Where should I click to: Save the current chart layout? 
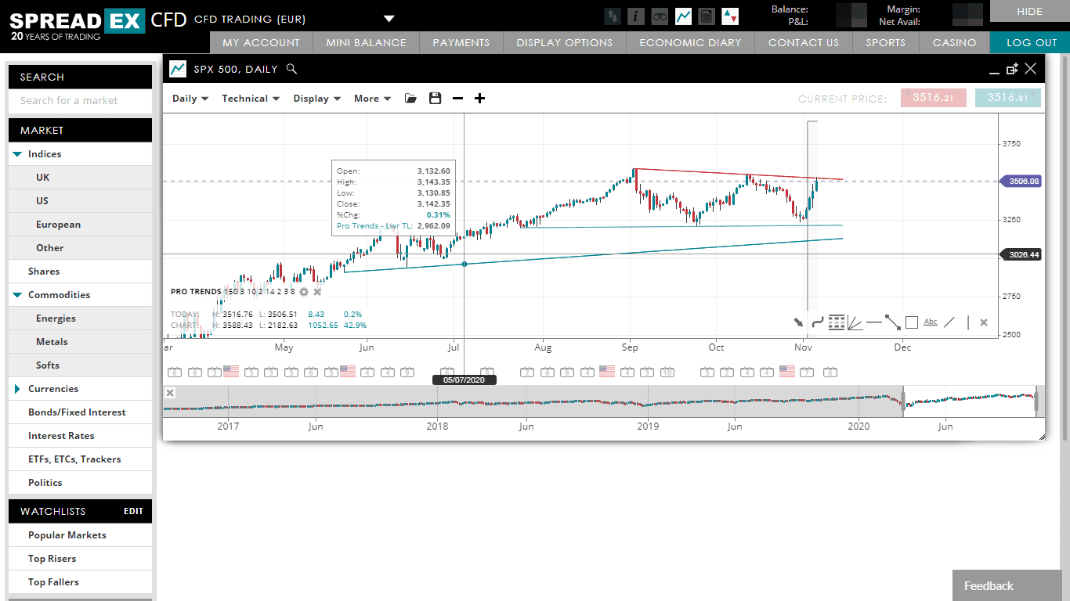435,98
